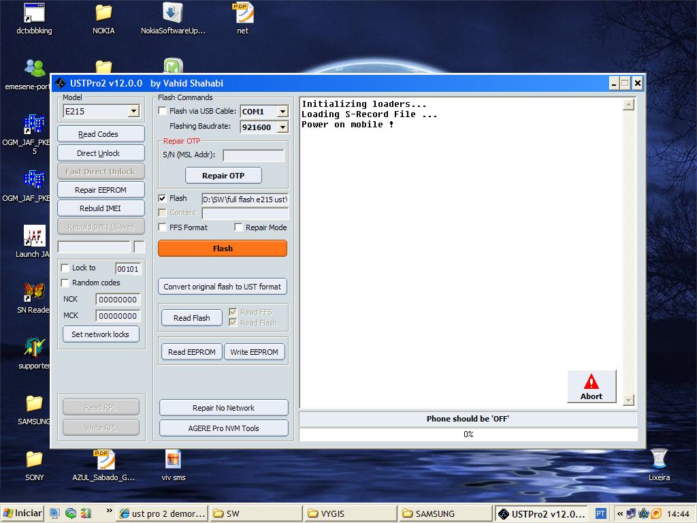Start flashing with orange Flash button
Screen dimensions: 697x523
223,248
